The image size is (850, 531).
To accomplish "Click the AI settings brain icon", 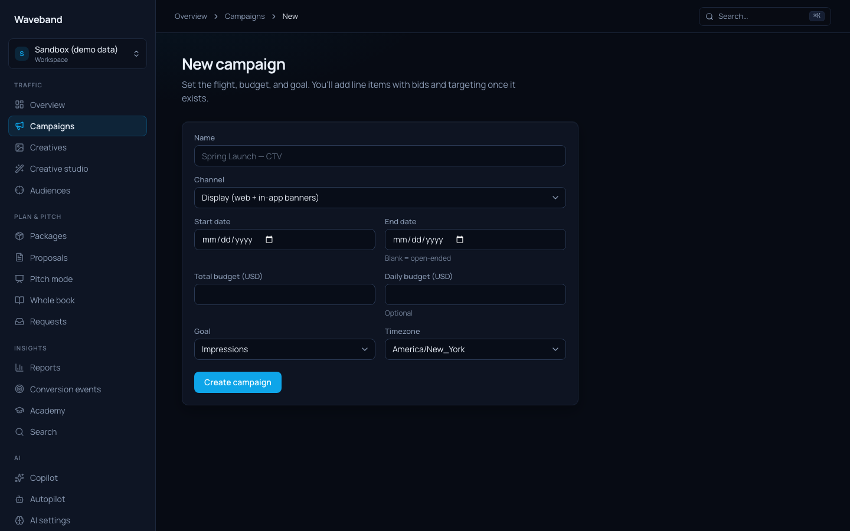I will (x=19, y=520).
